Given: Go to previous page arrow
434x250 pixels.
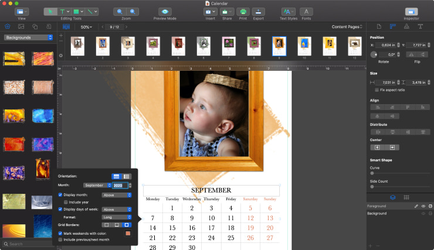Looking at the screenshot, I should tap(103, 27).
